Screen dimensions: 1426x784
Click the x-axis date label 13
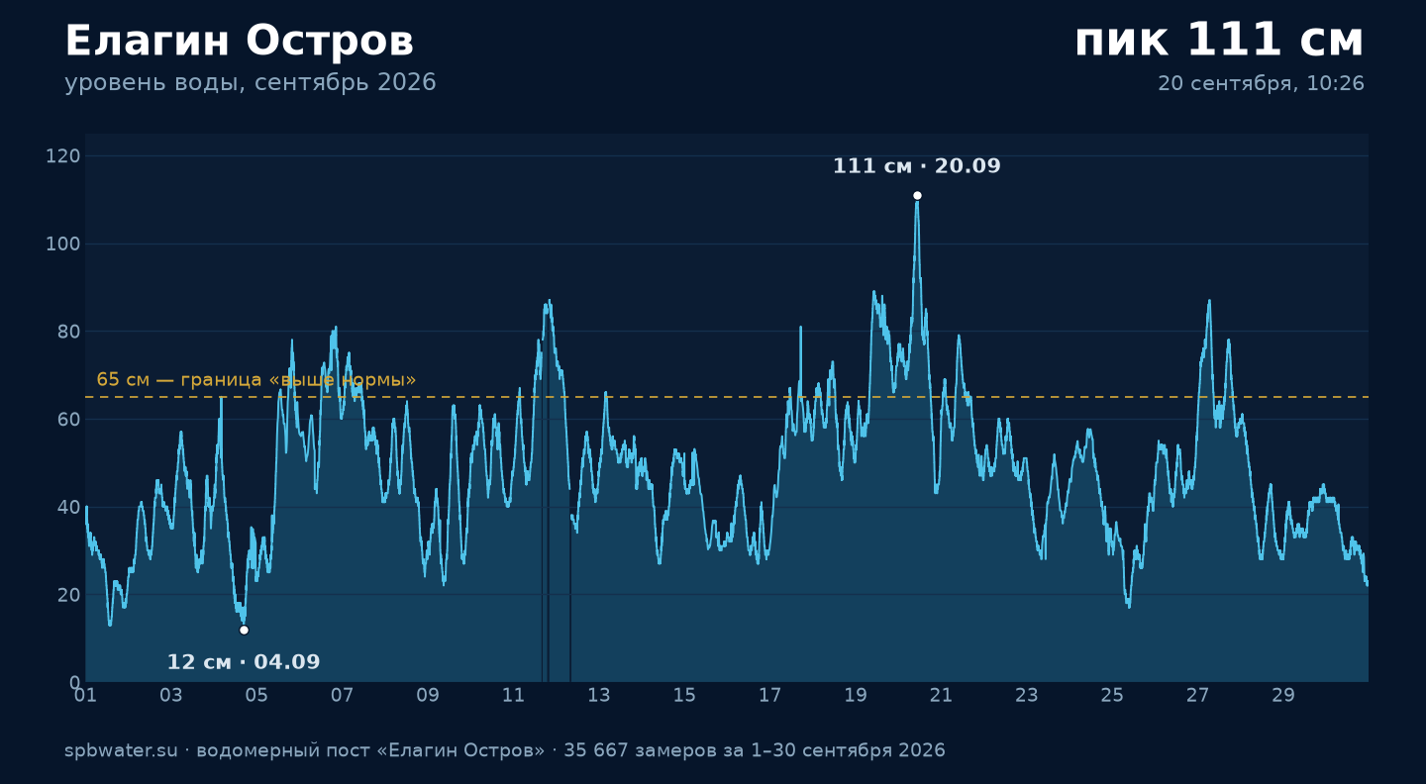tap(599, 695)
